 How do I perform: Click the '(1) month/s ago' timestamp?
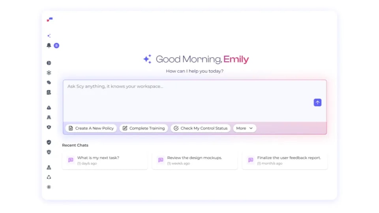coord(270,163)
